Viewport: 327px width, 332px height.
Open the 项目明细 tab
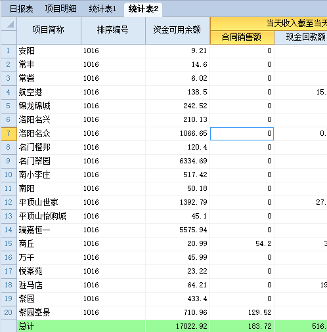pos(60,9)
